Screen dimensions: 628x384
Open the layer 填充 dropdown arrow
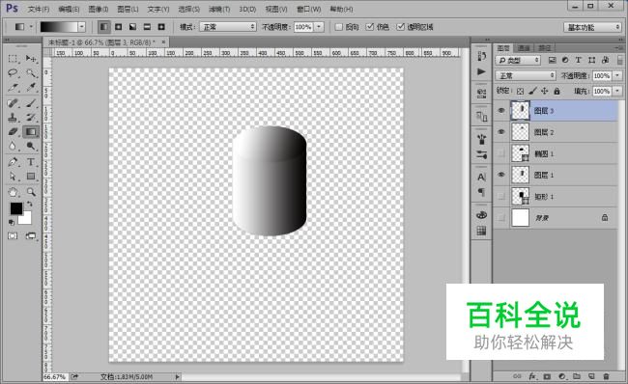tap(617, 92)
